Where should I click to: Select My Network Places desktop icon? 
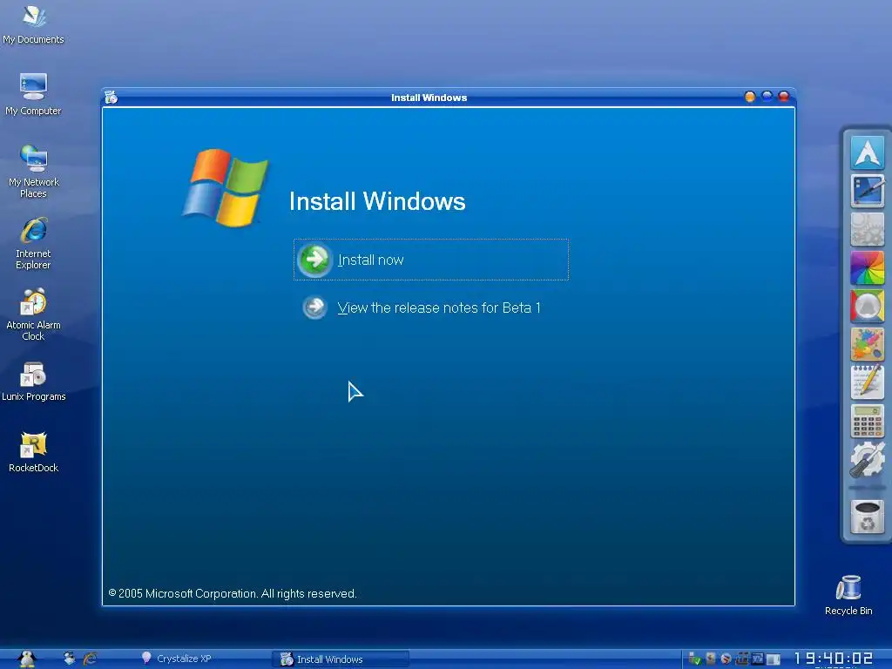34,172
